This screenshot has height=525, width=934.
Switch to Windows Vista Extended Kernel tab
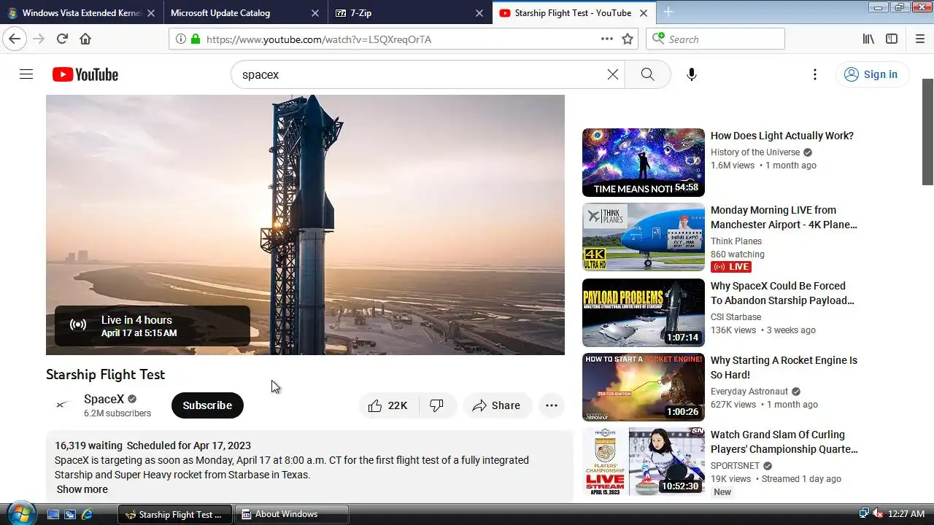(81, 12)
